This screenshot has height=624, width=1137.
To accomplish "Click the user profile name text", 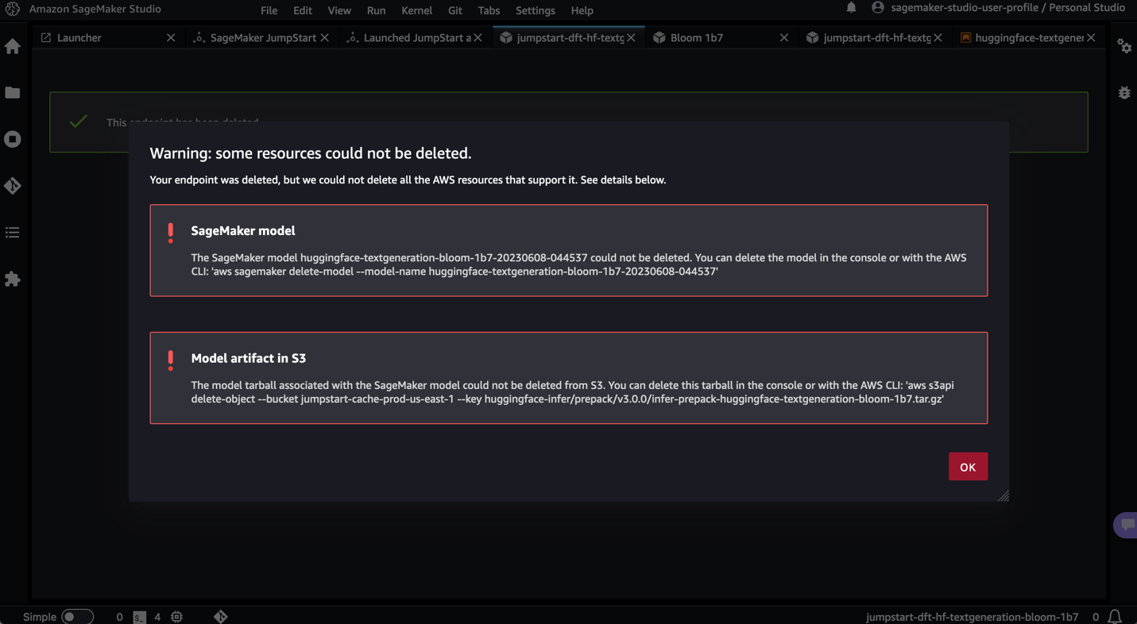I will [1008, 8].
